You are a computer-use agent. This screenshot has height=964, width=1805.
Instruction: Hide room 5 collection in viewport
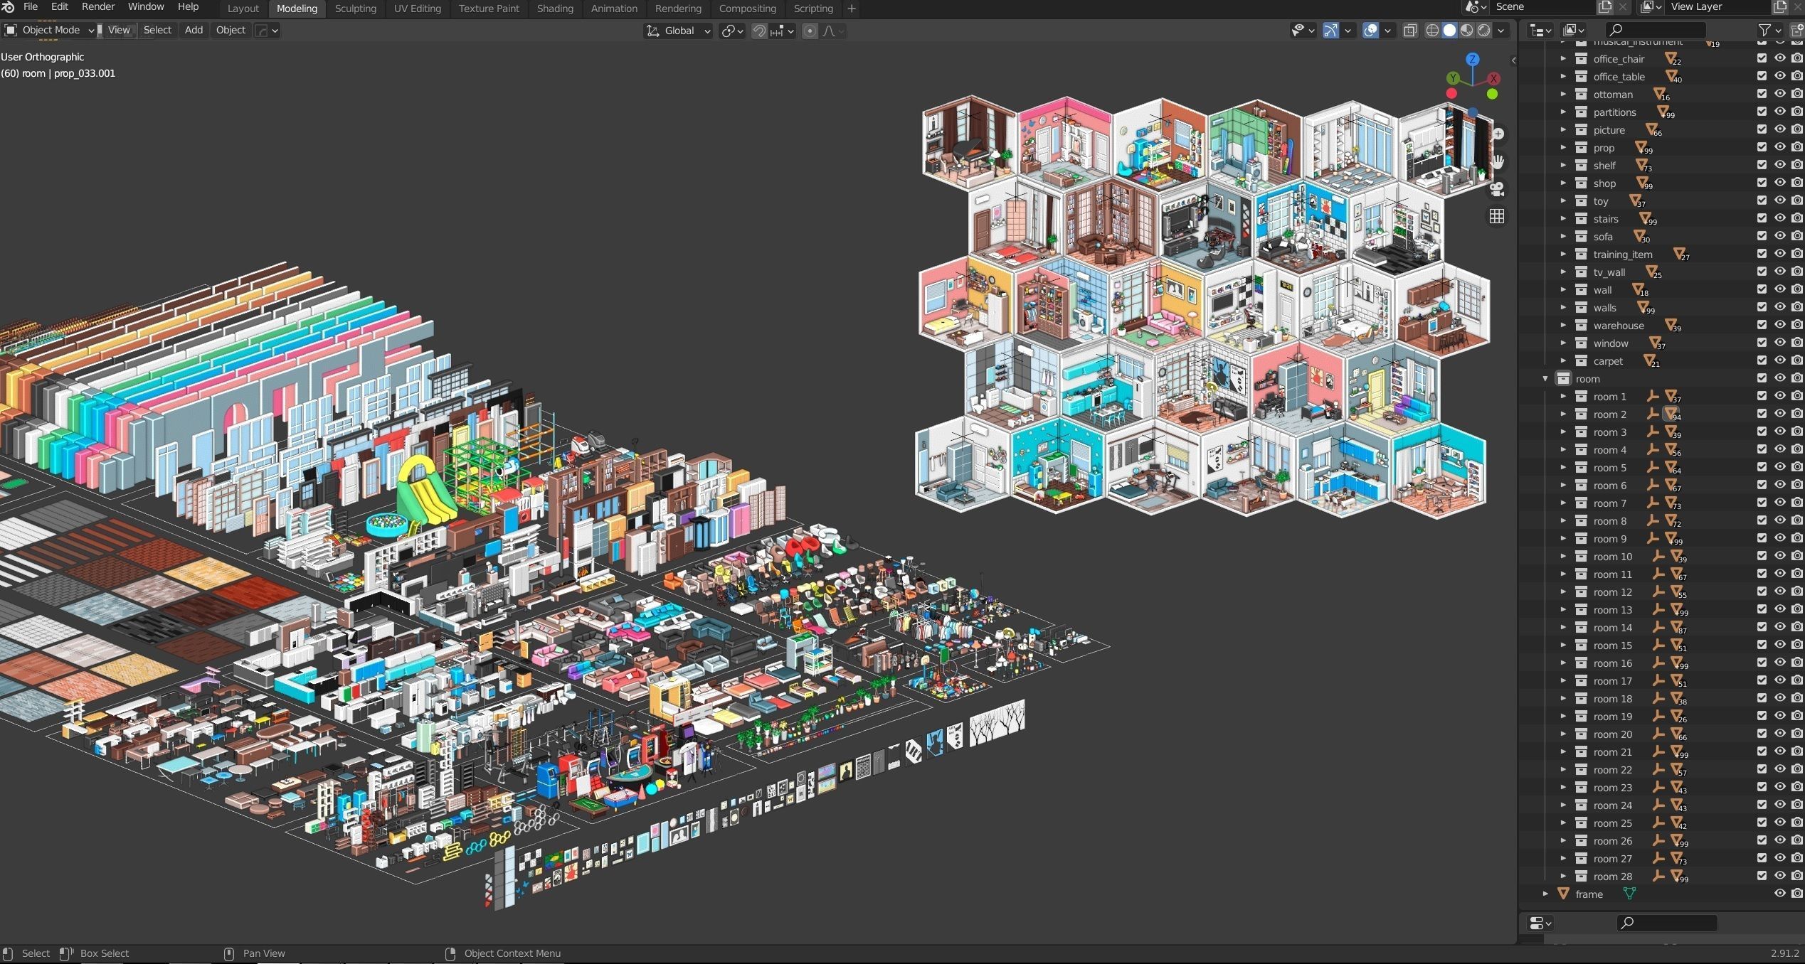[1780, 467]
